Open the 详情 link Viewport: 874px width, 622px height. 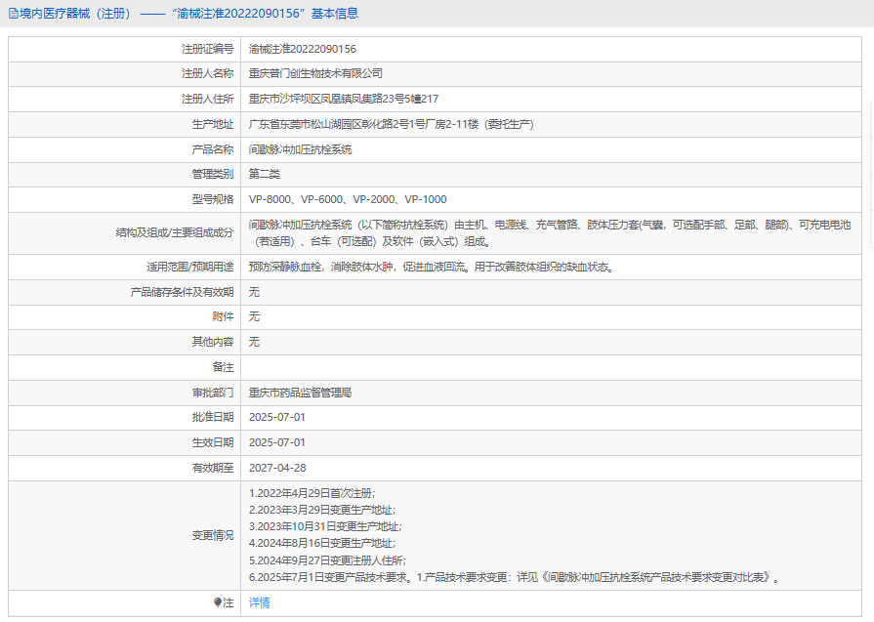pos(259,602)
